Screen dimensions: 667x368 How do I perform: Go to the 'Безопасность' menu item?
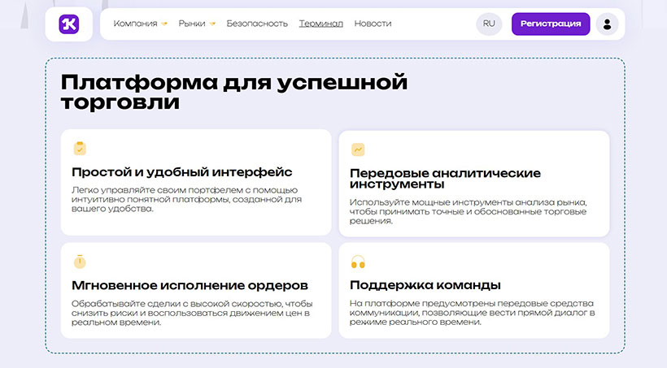point(257,24)
